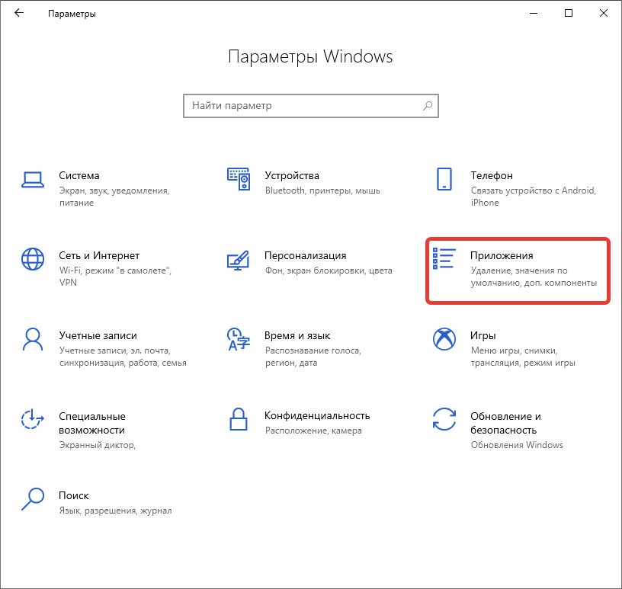Viewport: 622px width, 589px height.
Task: Open the "Телефон" settings heading
Action: (x=492, y=175)
